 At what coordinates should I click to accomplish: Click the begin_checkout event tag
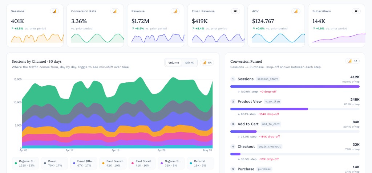click(x=270, y=147)
